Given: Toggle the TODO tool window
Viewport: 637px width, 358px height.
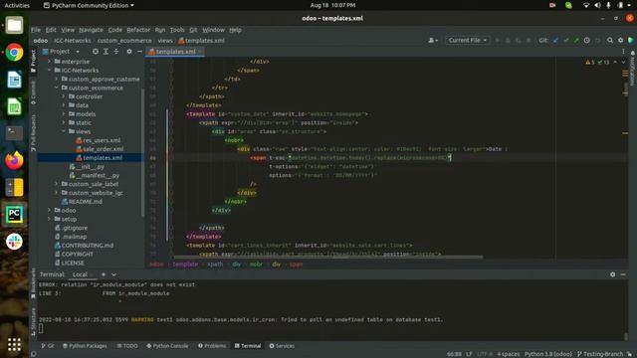Looking at the screenshot, I should pos(127,346).
